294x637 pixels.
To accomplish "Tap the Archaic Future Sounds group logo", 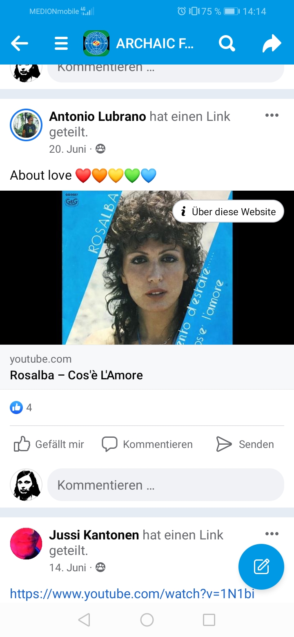I will 96,43.
